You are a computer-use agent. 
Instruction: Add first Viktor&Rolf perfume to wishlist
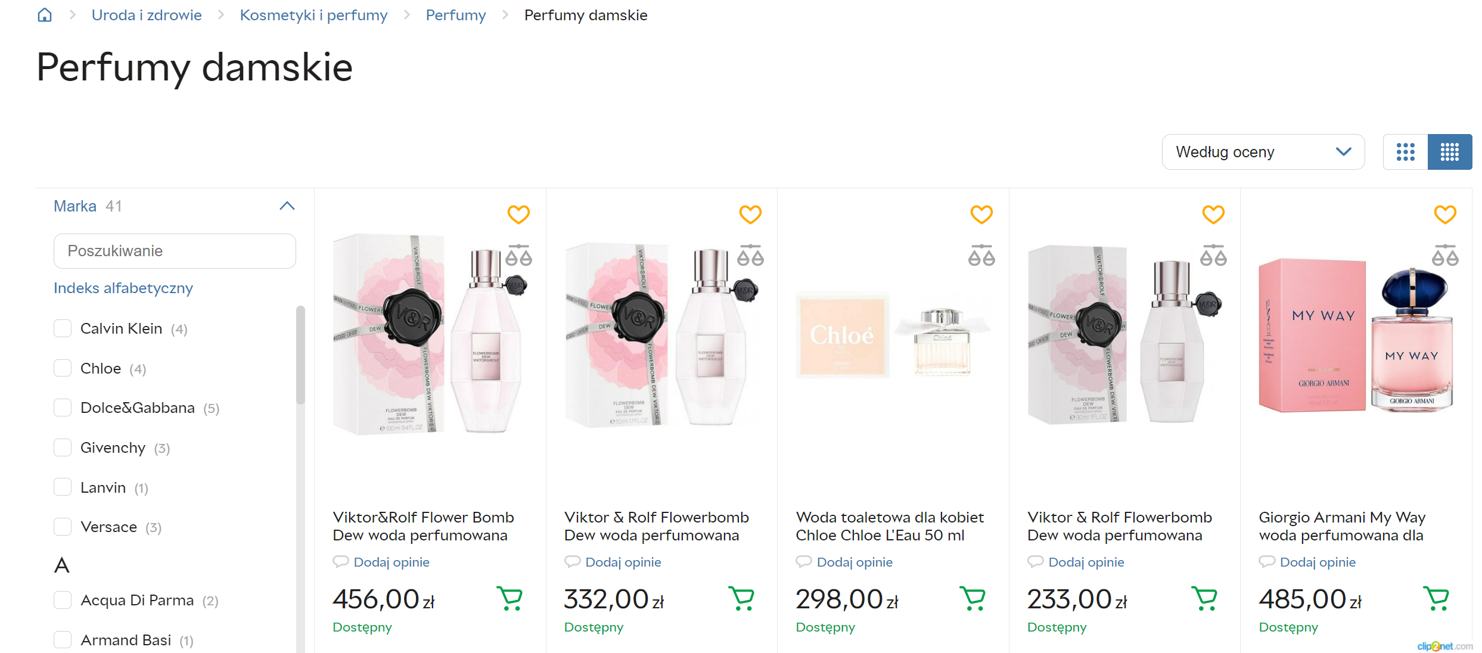(x=518, y=214)
